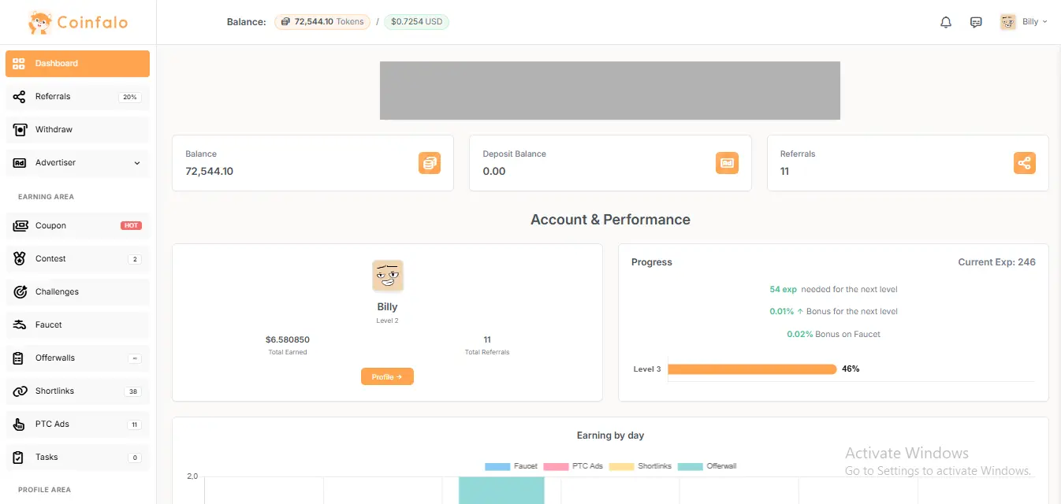Open the Billy account dropdown

point(1026,21)
